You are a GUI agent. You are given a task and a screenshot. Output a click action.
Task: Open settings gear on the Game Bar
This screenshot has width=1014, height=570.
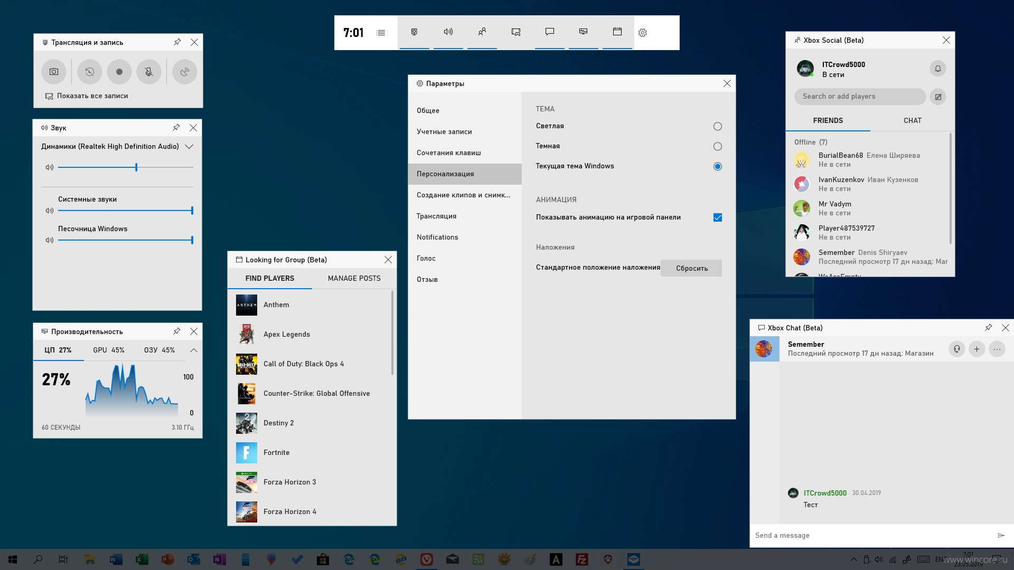point(643,33)
